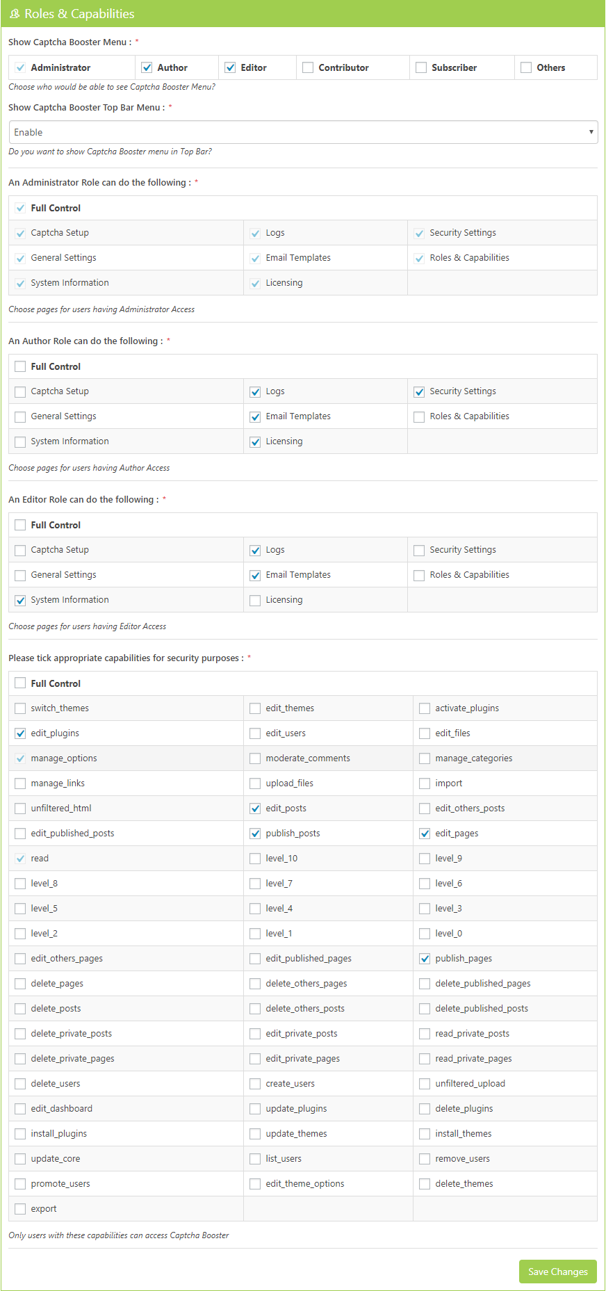The height and width of the screenshot is (1291, 606).
Task: Uncheck Security Settings under Author role
Action: [419, 391]
